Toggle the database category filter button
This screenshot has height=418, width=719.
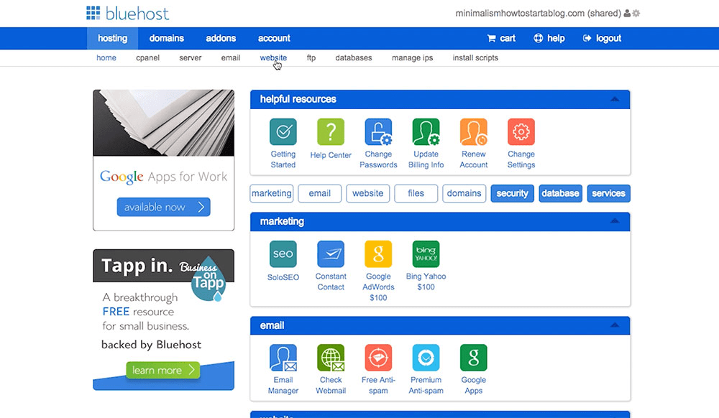tap(560, 193)
